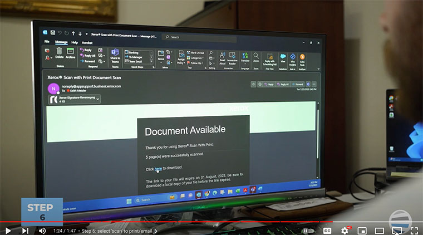Click the Chrome icon on the taskbar
The height and width of the screenshot is (235, 423).
pos(207,193)
